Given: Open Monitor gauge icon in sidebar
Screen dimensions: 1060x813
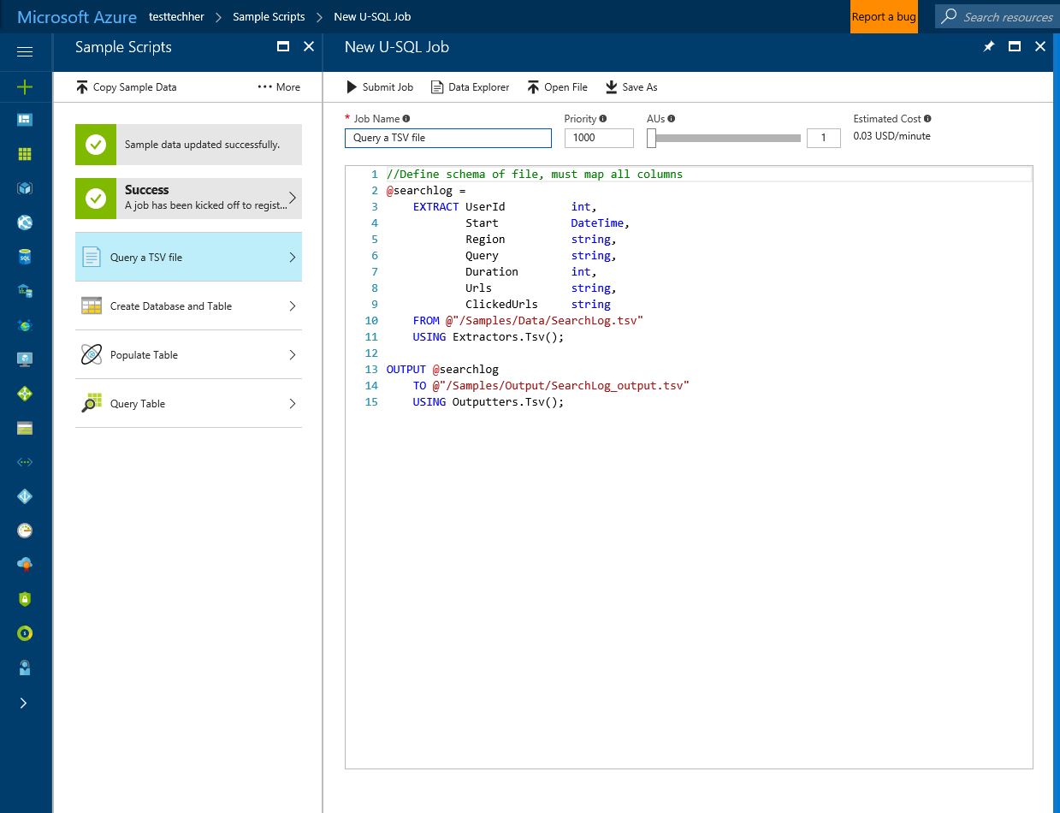Looking at the screenshot, I should (25, 531).
